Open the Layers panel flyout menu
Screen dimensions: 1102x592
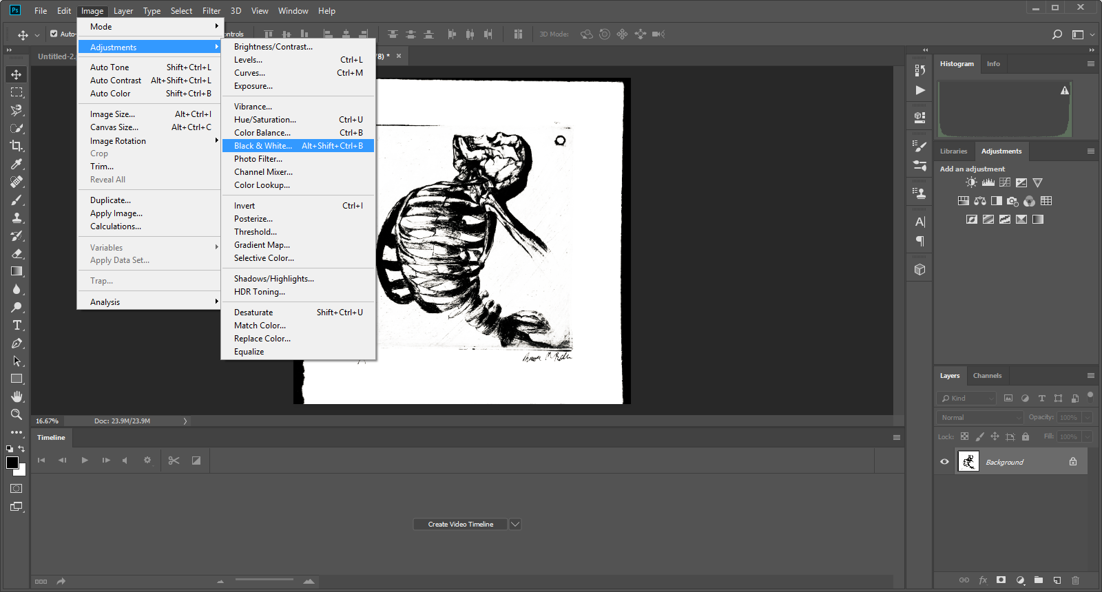pyautogui.click(x=1091, y=376)
